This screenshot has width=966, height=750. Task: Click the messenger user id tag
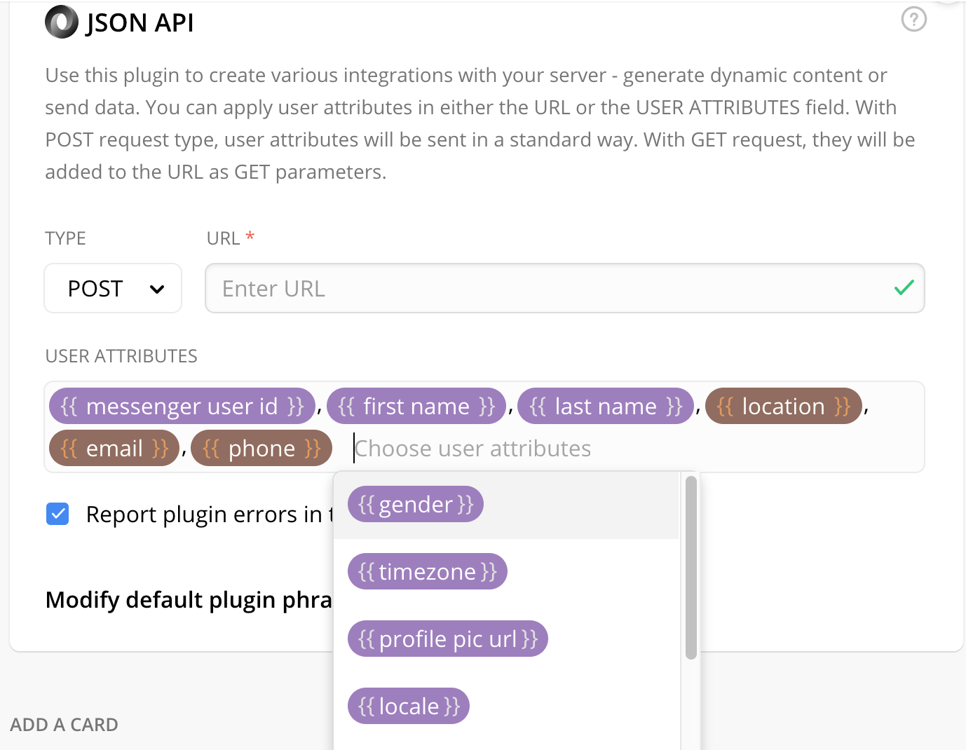(x=182, y=407)
